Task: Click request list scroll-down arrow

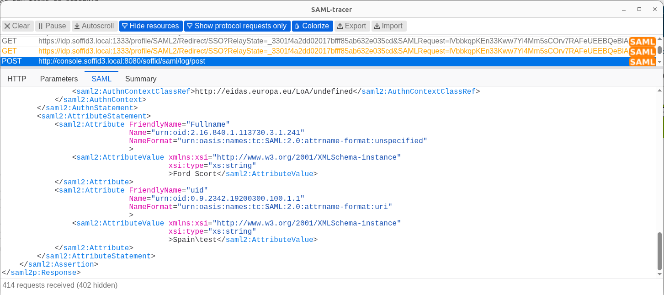Action: pos(659,61)
